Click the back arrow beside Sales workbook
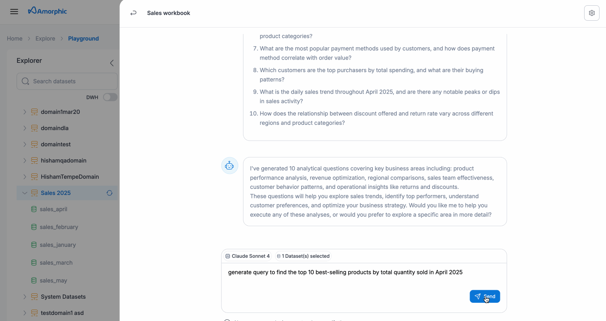Viewport: 606px width, 321px height. pyautogui.click(x=133, y=13)
